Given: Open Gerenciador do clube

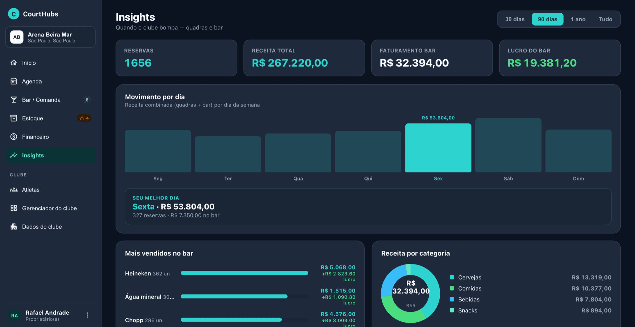Looking at the screenshot, I should tap(50, 208).
